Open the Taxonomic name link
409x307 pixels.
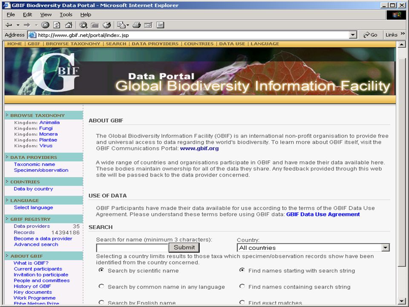35,164
